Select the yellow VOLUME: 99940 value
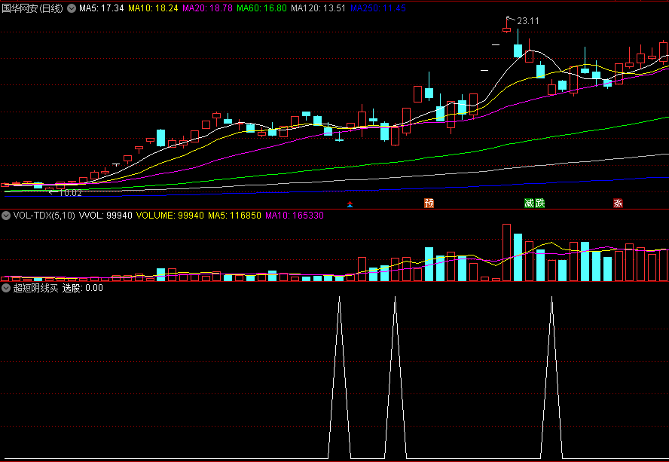Viewport: 669px width, 462px height. point(170,216)
